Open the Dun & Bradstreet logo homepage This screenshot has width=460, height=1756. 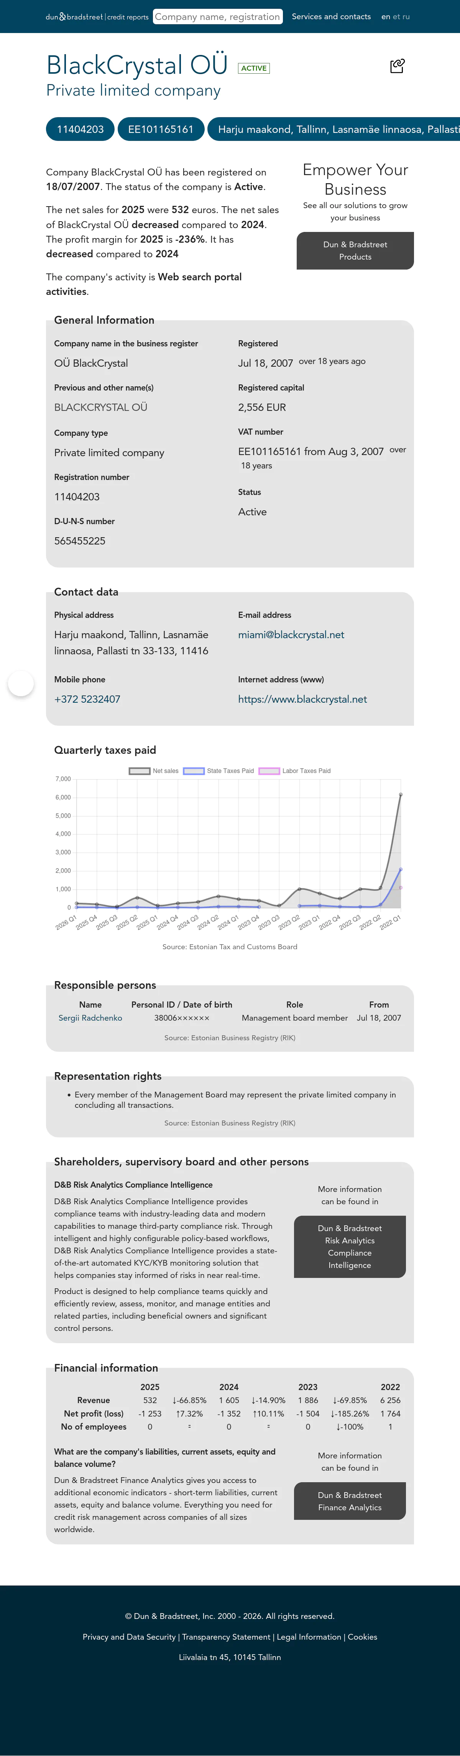point(97,17)
